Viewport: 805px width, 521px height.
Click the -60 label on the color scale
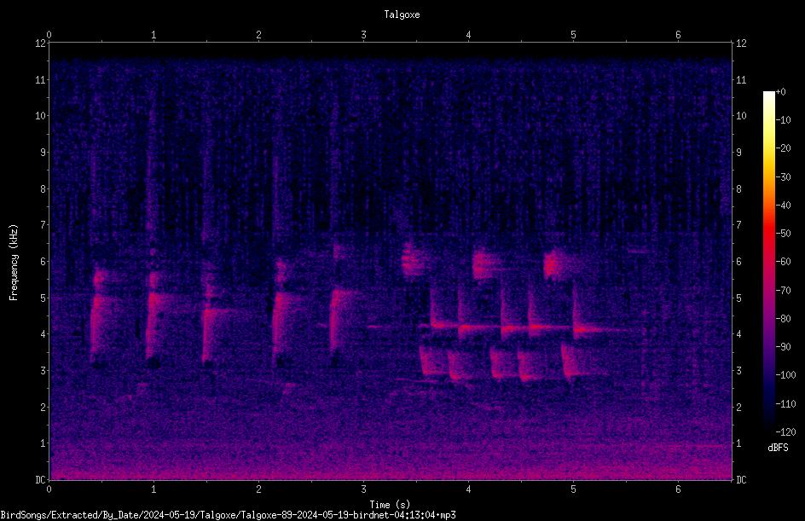(784, 262)
